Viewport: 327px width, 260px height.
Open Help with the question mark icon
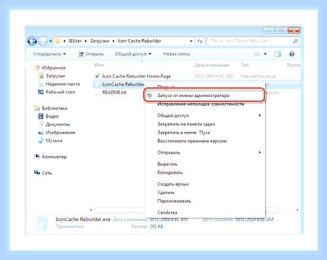[x=292, y=54]
